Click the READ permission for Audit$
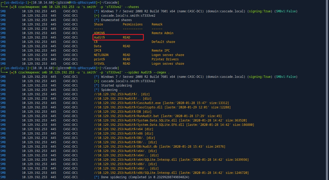 (126, 37)
